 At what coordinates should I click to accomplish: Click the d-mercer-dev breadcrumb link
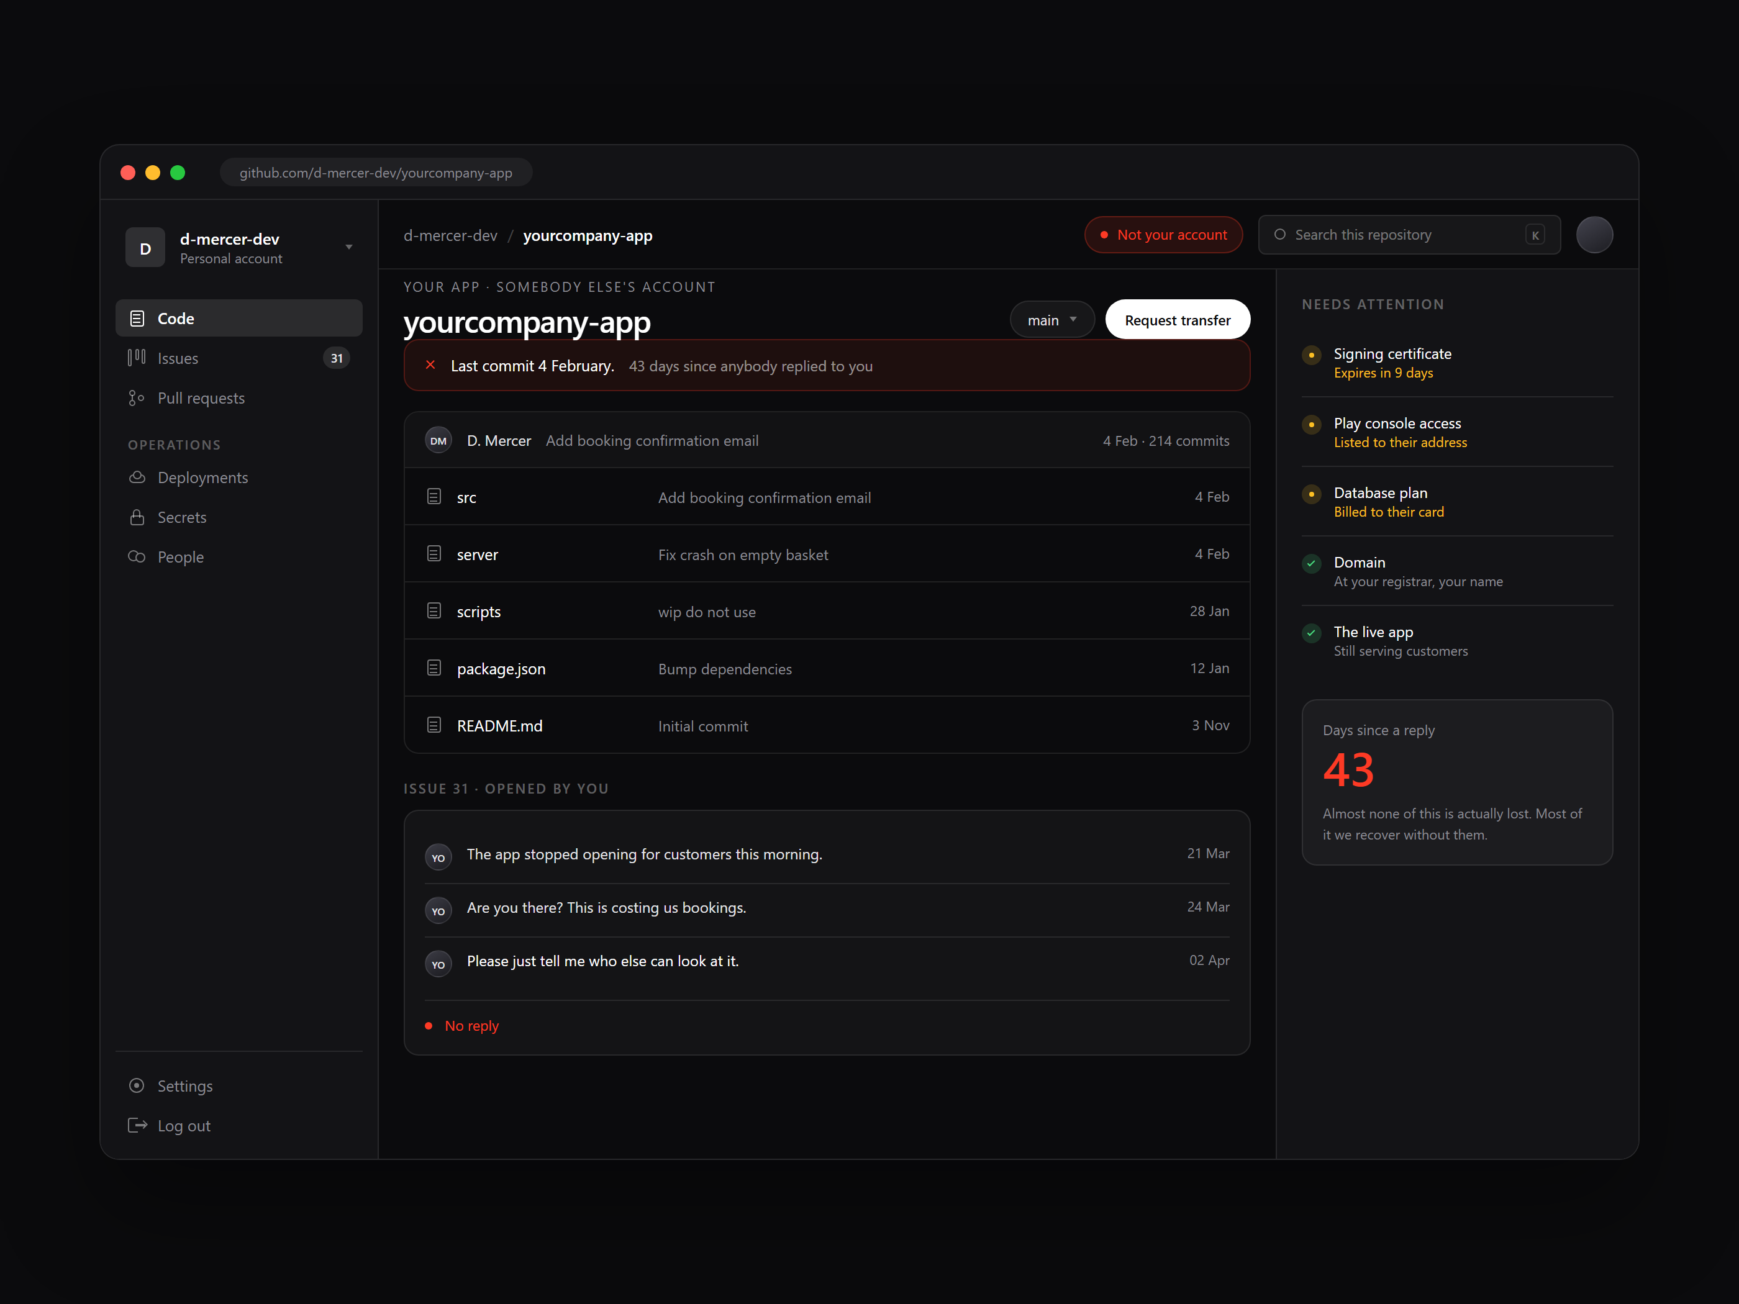click(450, 235)
